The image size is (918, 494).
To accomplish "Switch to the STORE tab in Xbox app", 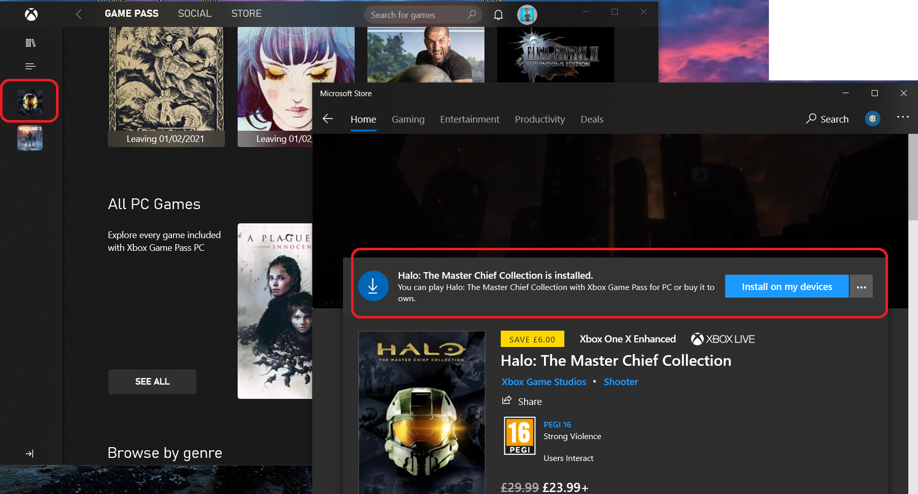I will [246, 14].
